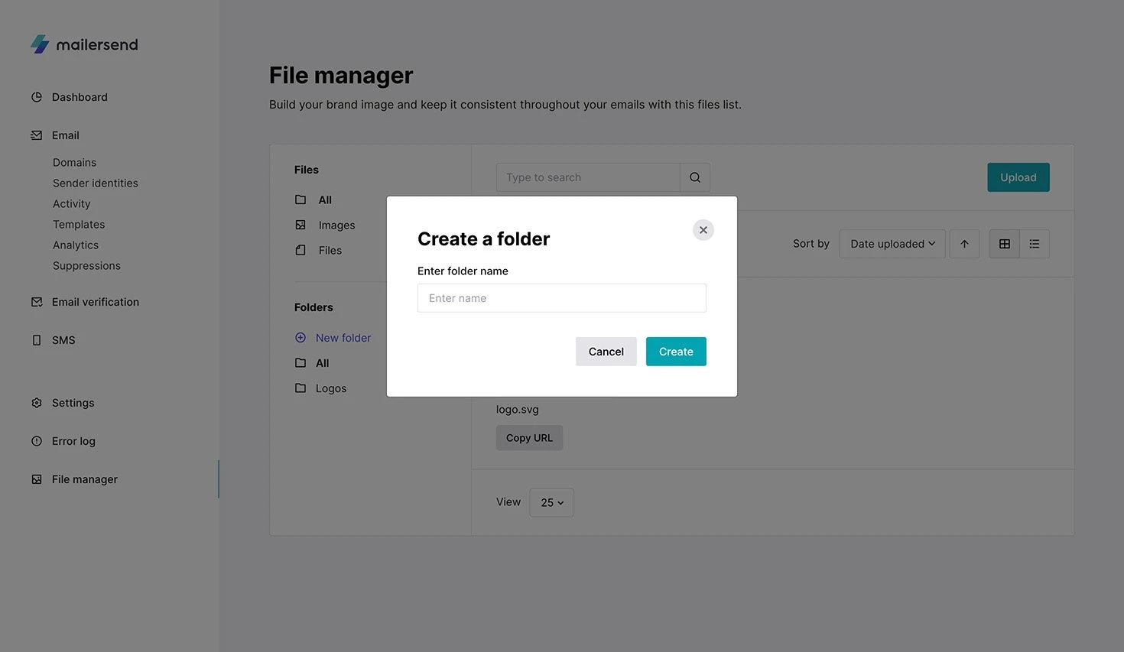Filter files by Images
The height and width of the screenshot is (652, 1124).
tap(336, 225)
